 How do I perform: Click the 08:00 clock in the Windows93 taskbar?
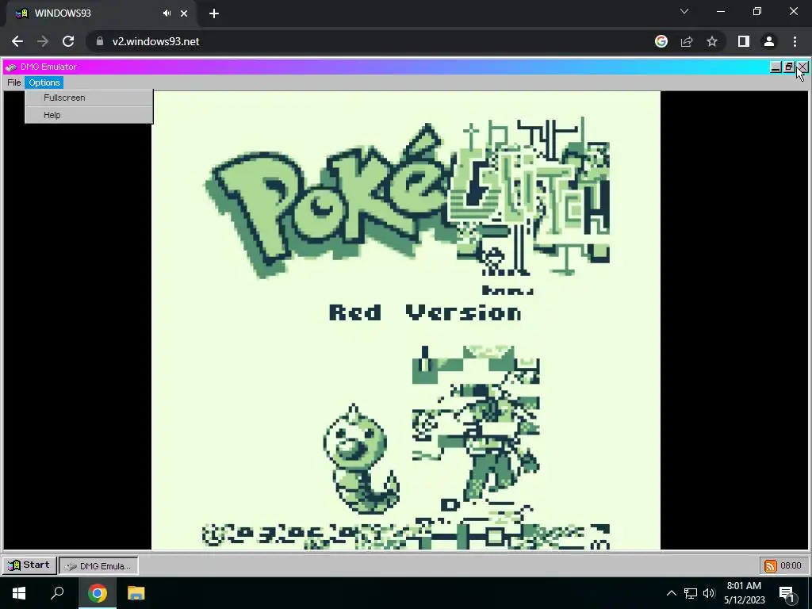click(791, 565)
